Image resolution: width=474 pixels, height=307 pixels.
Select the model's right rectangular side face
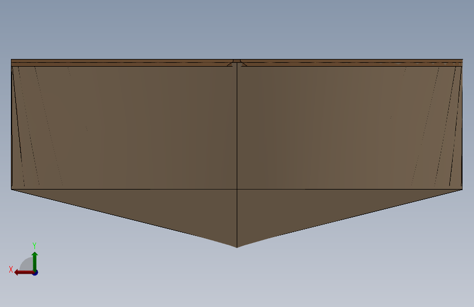tap(350, 127)
